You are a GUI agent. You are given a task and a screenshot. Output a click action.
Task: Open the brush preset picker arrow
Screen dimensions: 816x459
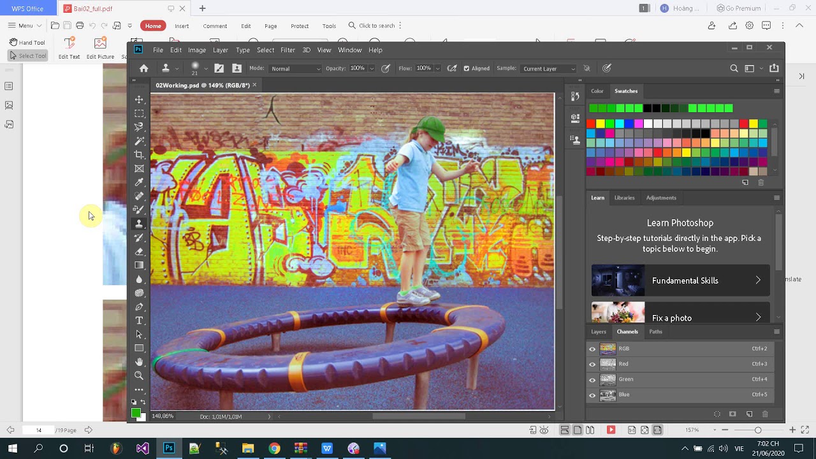tap(205, 68)
